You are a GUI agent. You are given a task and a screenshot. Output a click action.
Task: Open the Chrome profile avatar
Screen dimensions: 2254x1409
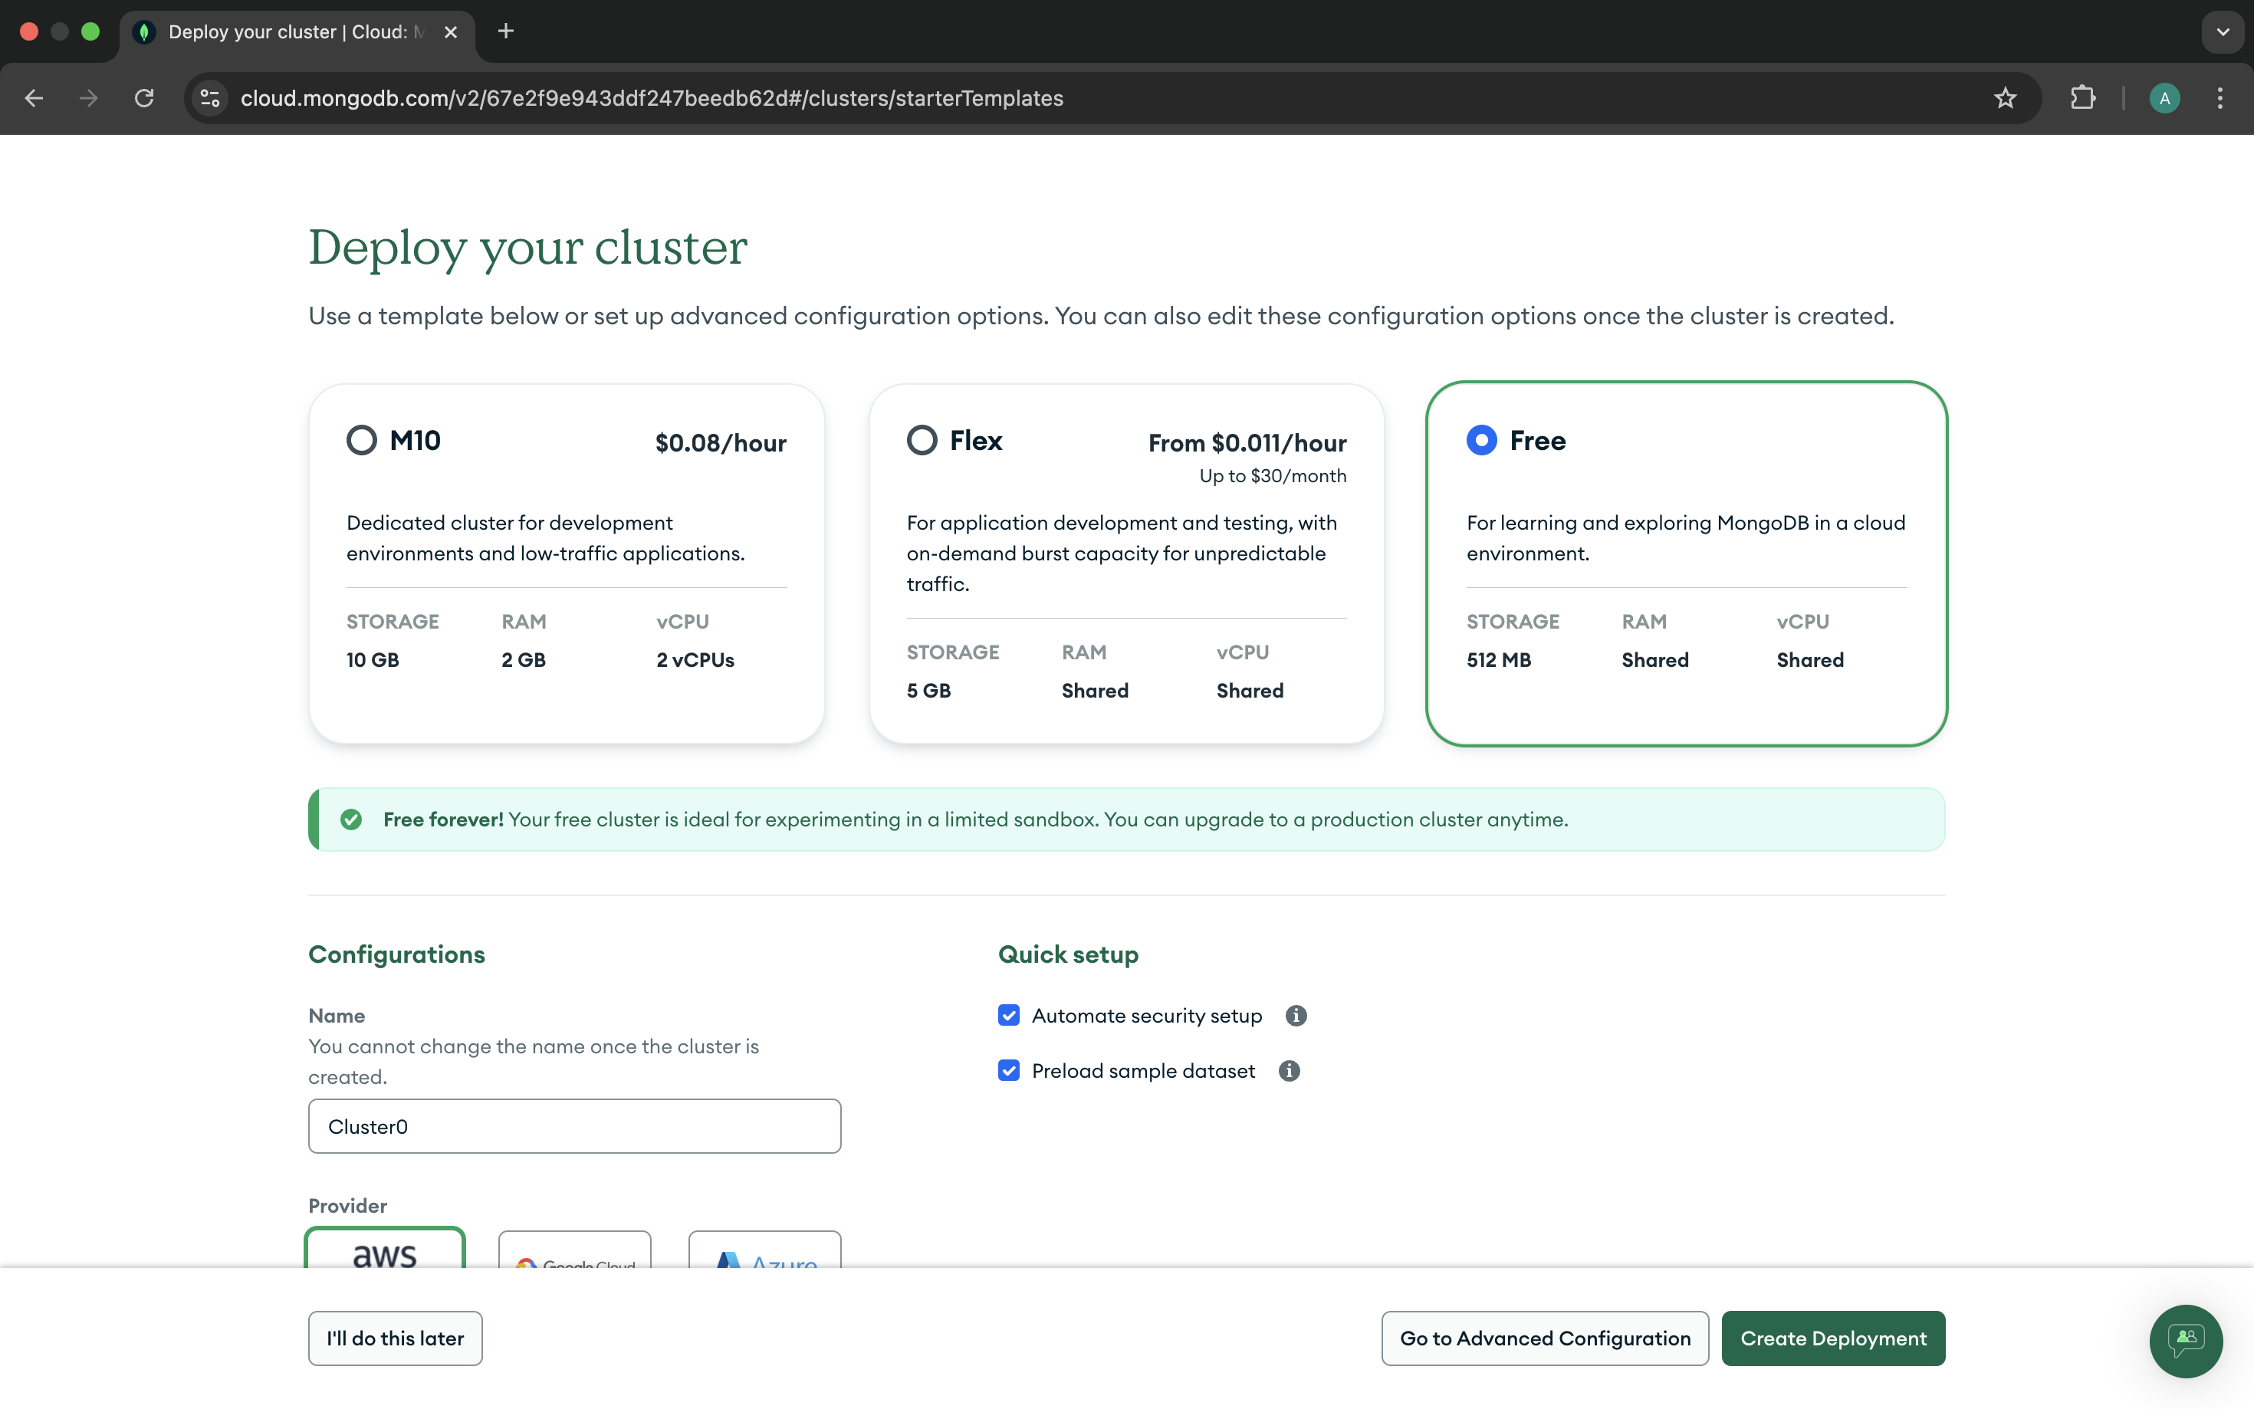(2164, 98)
